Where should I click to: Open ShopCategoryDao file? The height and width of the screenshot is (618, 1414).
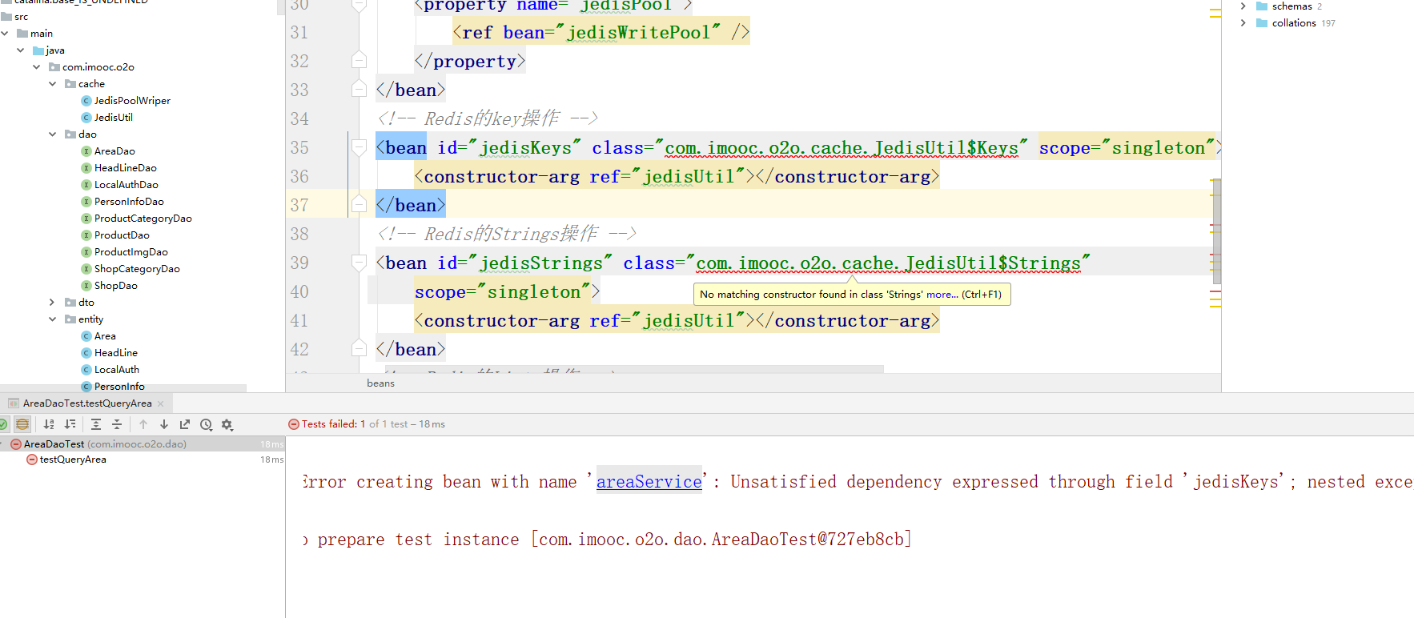[x=137, y=269]
